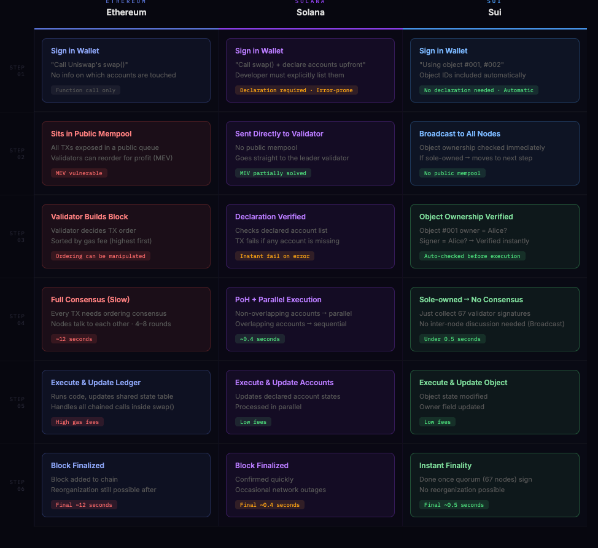Select 'Sent Directly to Validator' heading
The width and height of the screenshot is (598, 548).
point(279,133)
